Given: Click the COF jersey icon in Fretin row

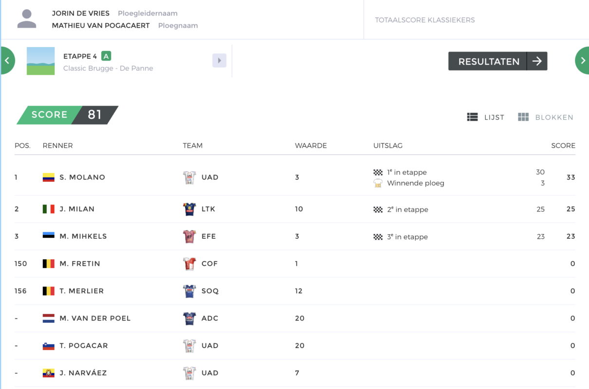Looking at the screenshot, I should (x=189, y=264).
